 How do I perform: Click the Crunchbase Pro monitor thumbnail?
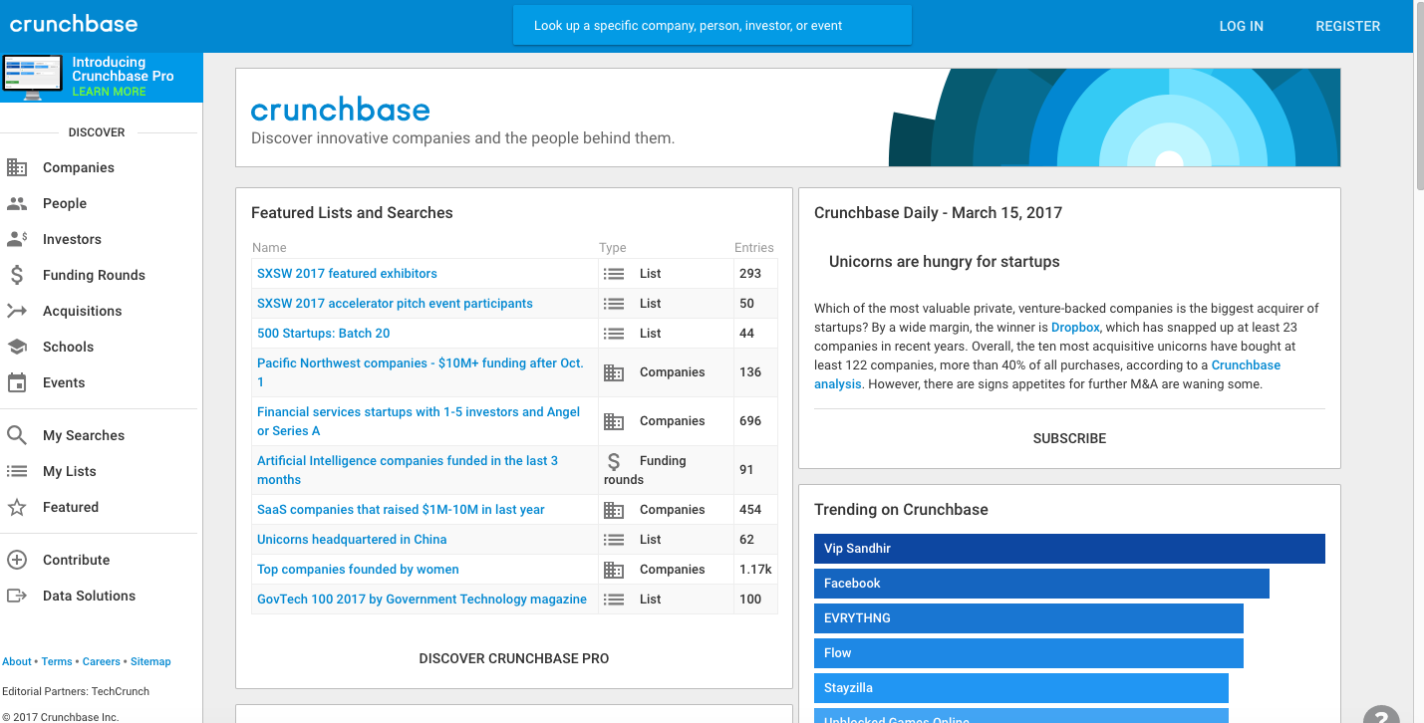pyautogui.click(x=33, y=78)
